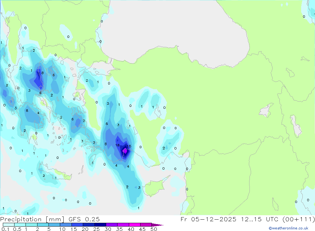The height and width of the screenshot is (231, 315).
Task: Click the '18' precipitation value on map
Action: click(x=117, y=145)
